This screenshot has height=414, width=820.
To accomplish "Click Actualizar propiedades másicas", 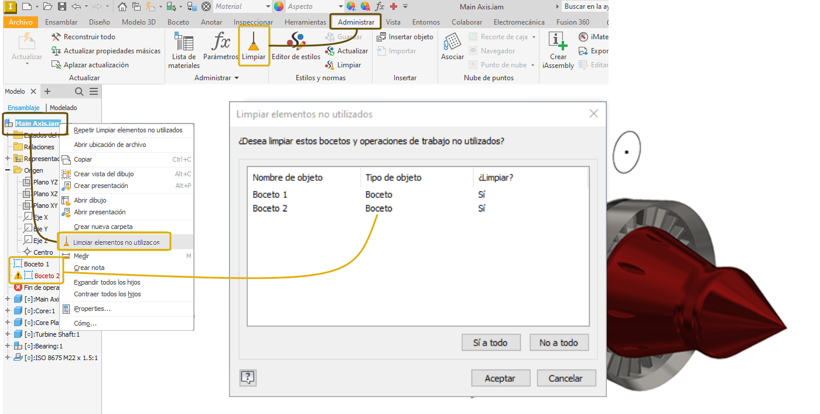I will pos(106,51).
